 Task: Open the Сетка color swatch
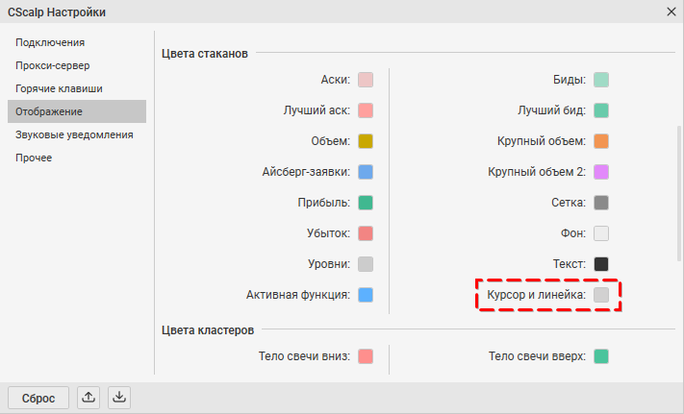601,203
